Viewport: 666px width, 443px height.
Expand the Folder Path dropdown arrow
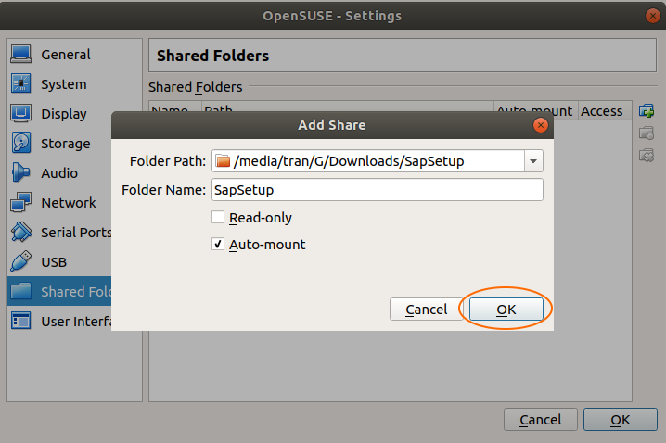(x=533, y=161)
